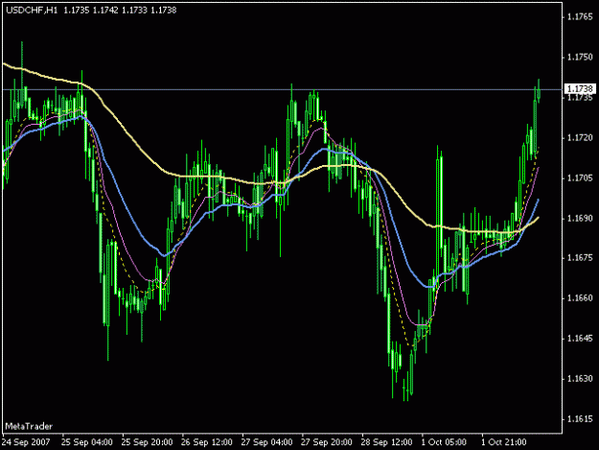Click the 25 Sep 20:00 time label

pyautogui.click(x=147, y=442)
